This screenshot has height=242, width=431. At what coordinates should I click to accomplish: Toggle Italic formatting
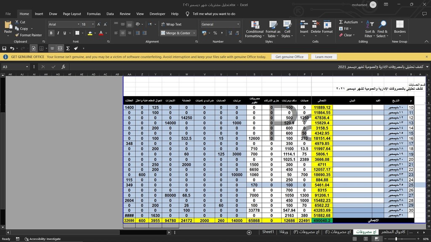pos(58,33)
